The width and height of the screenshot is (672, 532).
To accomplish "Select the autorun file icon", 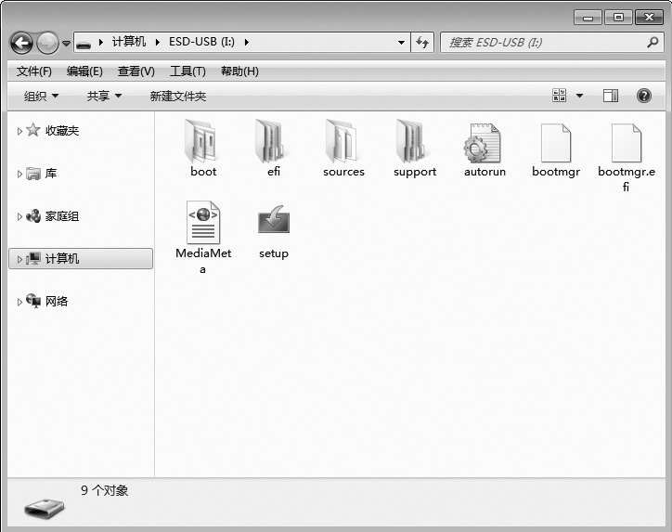I will (485, 142).
